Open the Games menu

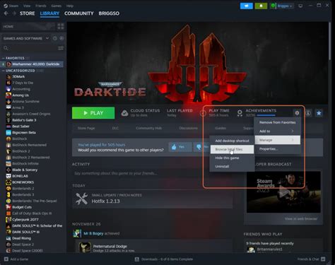click(56, 6)
